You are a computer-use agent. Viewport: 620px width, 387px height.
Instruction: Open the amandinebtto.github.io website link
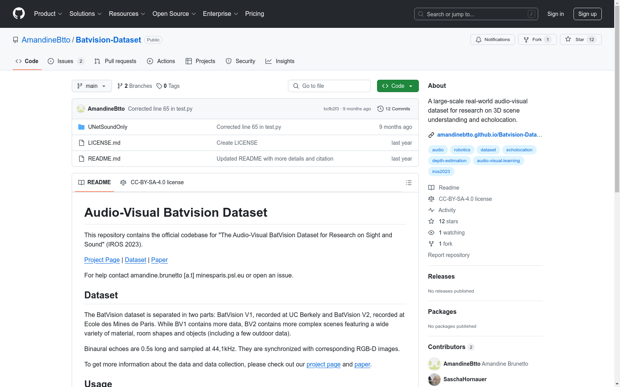pos(489,135)
